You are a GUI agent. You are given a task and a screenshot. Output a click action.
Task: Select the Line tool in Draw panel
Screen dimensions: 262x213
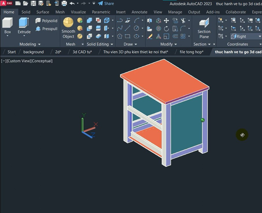coord(127,28)
